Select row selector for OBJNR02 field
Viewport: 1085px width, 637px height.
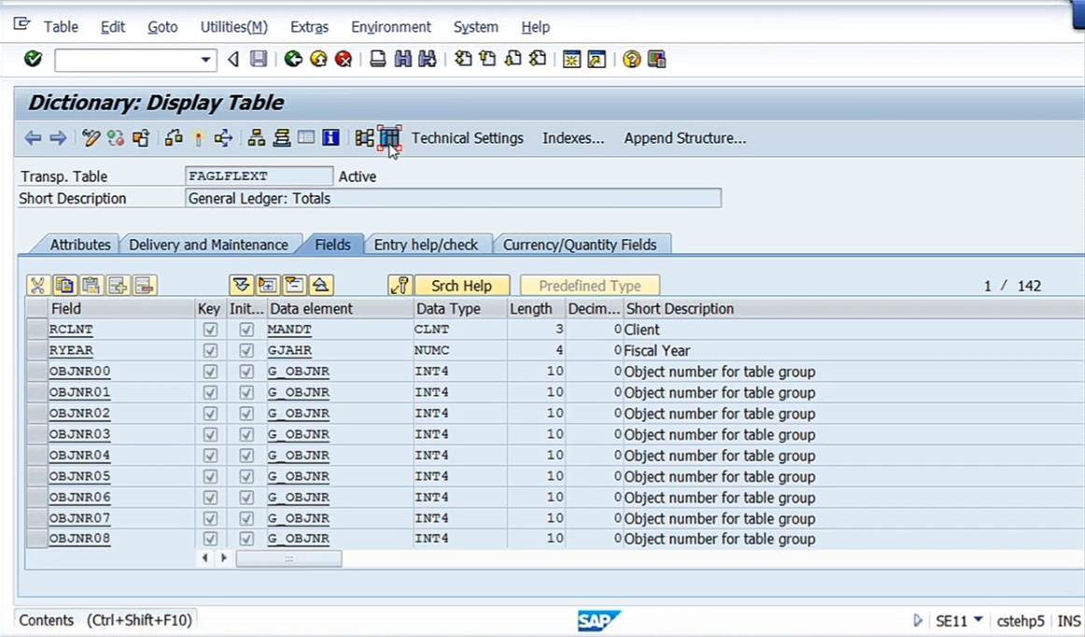click(x=36, y=414)
